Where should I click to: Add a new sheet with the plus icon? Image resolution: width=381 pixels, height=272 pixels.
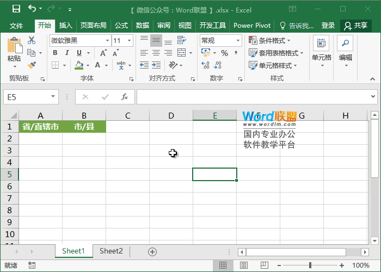pyautogui.click(x=152, y=251)
